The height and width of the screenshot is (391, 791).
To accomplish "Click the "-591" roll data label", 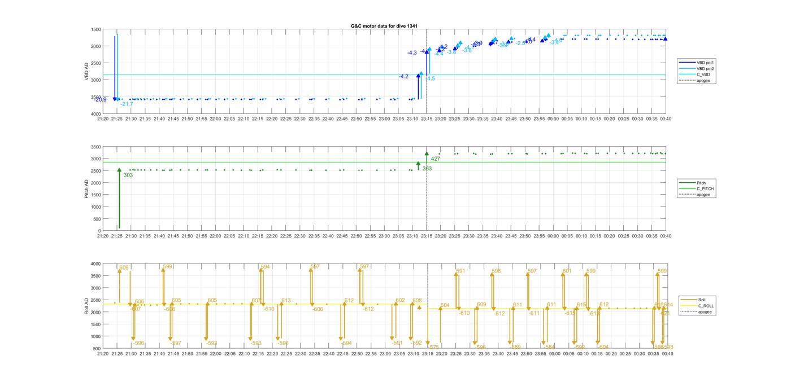I will [x=398, y=343].
